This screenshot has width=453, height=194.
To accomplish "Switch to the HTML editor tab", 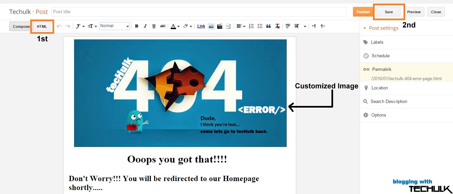I will (x=42, y=26).
